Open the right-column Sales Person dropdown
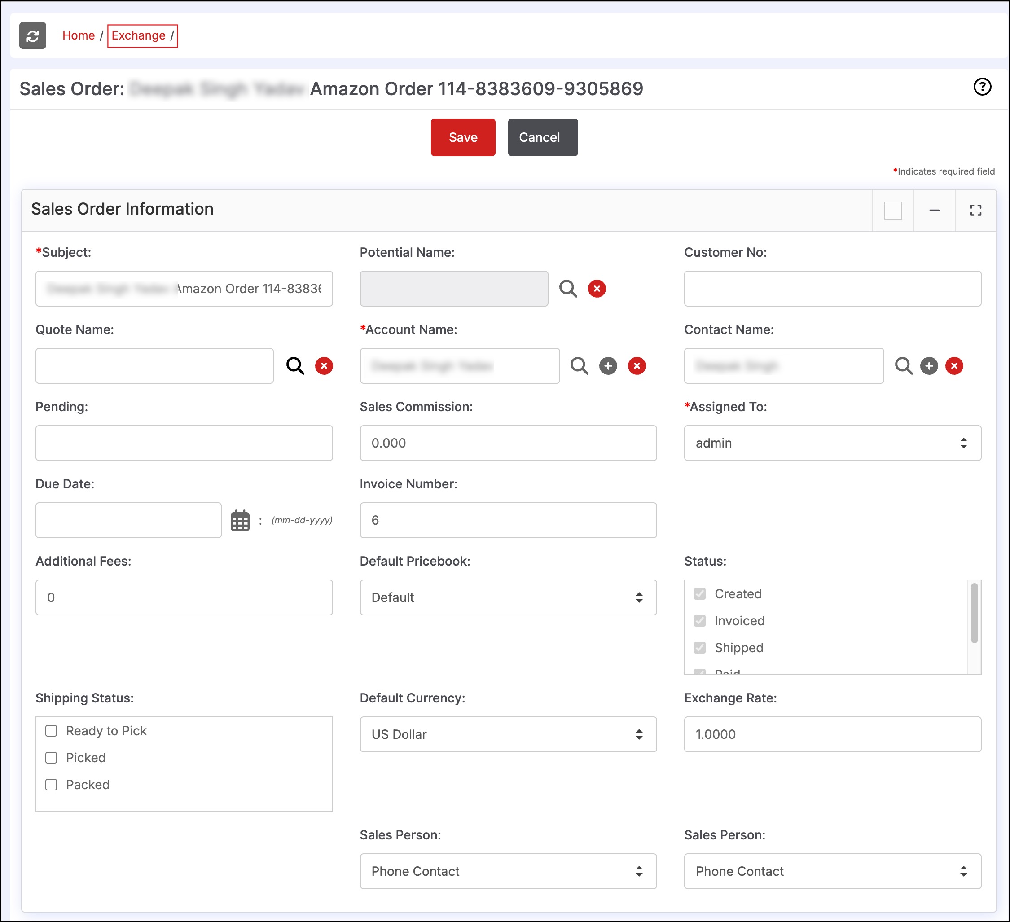The height and width of the screenshot is (922, 1010). tap(833, 871)
